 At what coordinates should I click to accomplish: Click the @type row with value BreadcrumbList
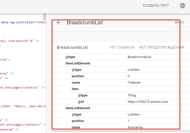(70, 57)
